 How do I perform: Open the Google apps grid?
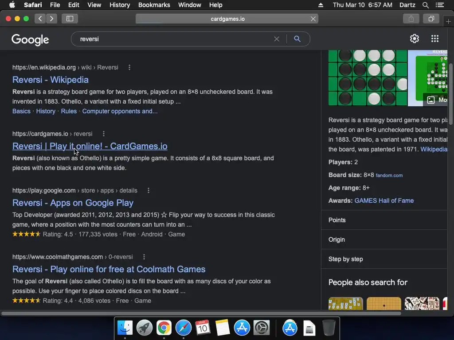pyautogui.click(x=434, y=39)
